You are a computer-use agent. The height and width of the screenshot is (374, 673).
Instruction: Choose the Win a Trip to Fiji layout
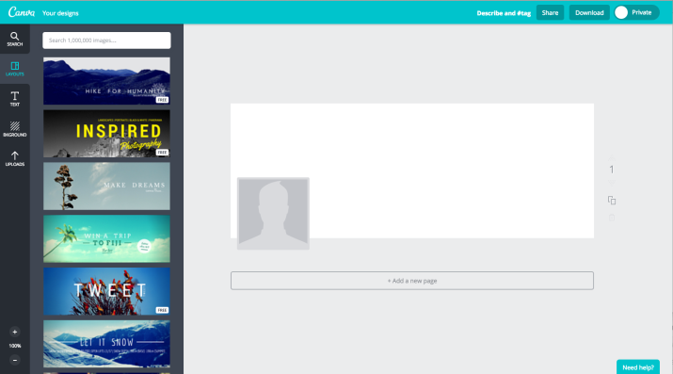(106, 238)
